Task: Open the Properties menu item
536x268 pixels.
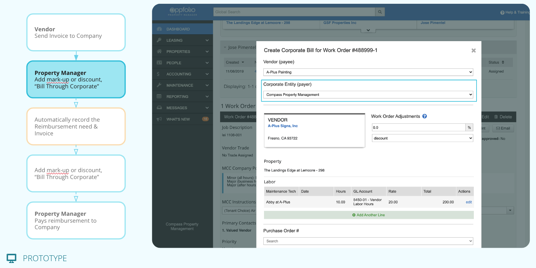Action: pos(183,52)
